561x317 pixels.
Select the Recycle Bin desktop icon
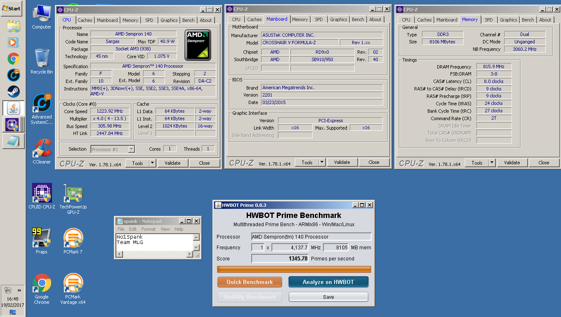coord(42,62)
